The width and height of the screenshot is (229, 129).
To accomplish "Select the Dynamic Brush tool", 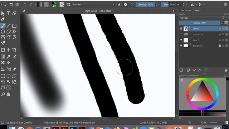I will pos(14,37).
